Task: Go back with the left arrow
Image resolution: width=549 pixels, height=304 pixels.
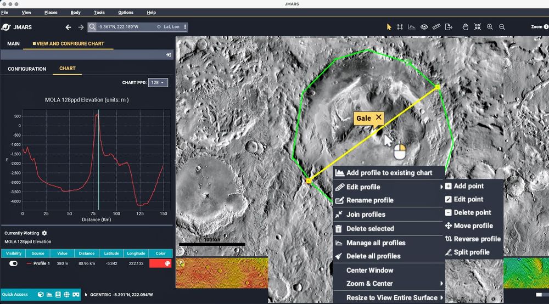Action: click(68, 27)
